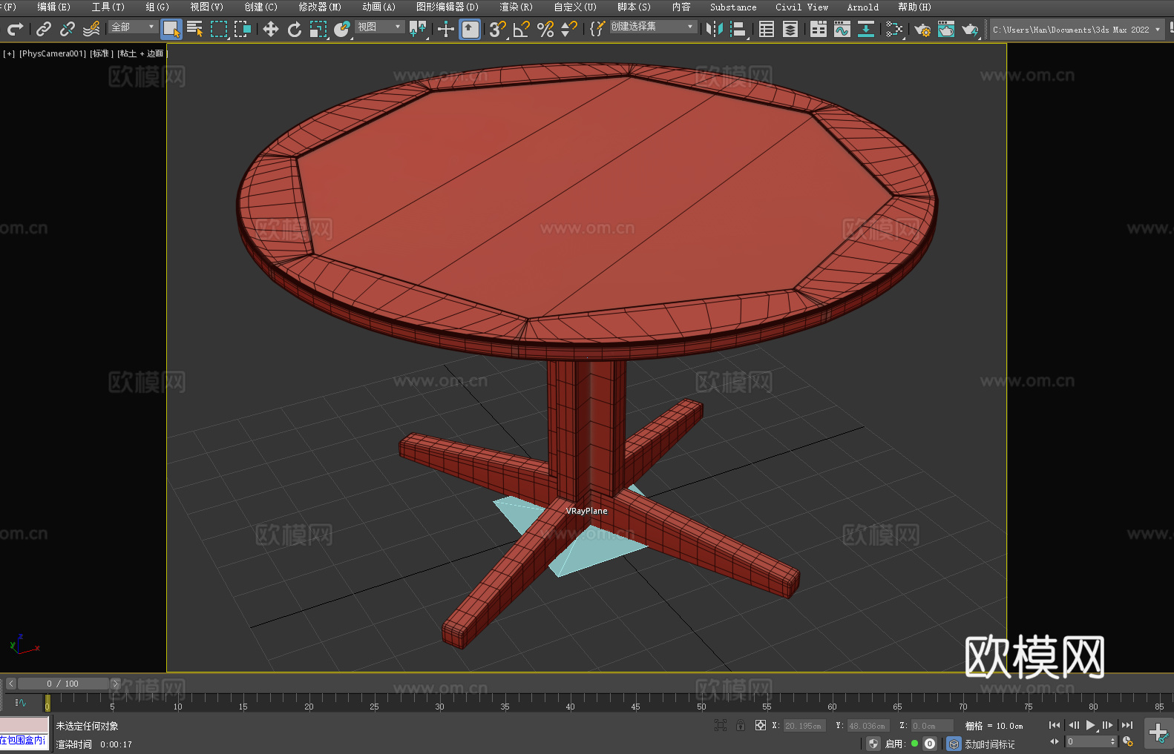Click the Next Frame button
This screenshot has width=1174, height=754.
1108,725
